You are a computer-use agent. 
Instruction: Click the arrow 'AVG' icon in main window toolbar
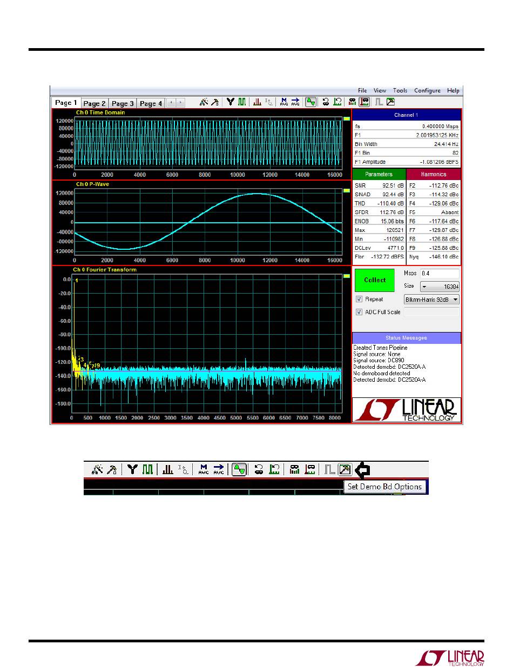pyautogui.click(x=295, y=102)
